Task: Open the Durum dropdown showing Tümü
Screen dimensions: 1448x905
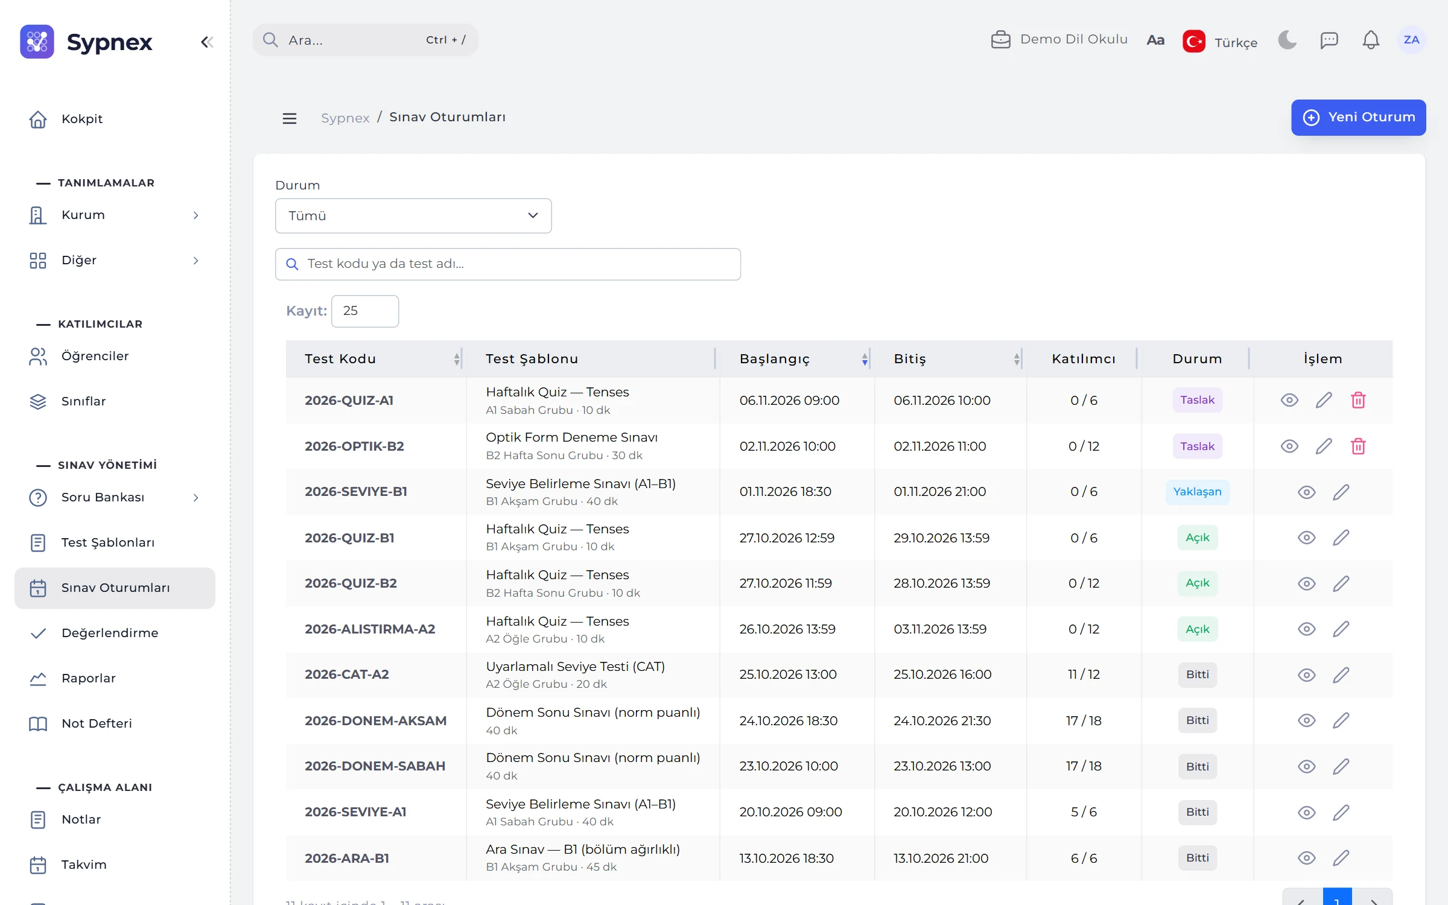Action: tap(413, 216)
